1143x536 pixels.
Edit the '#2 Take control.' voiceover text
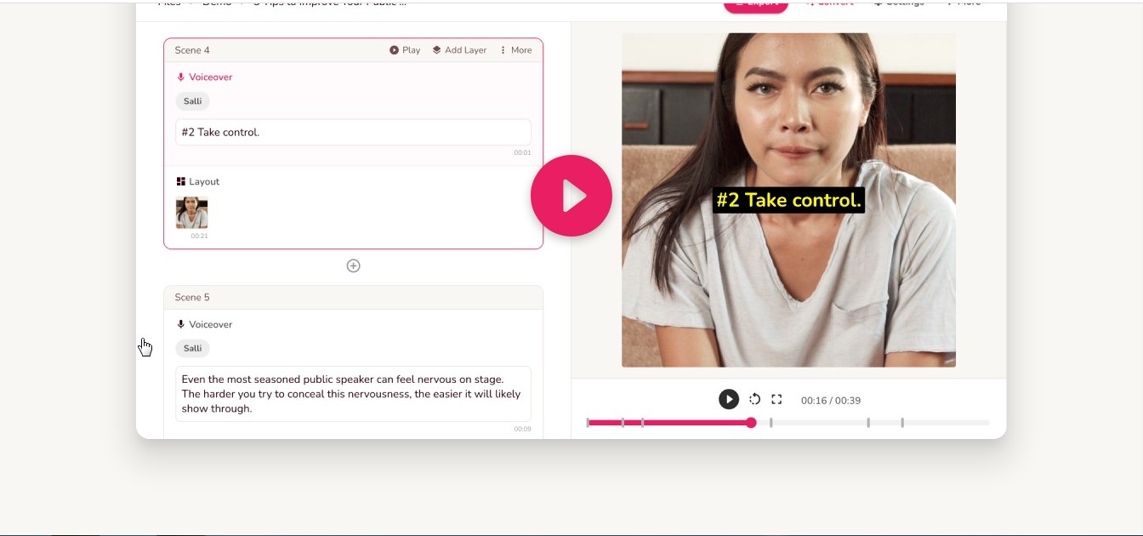(x=353, y=132)
